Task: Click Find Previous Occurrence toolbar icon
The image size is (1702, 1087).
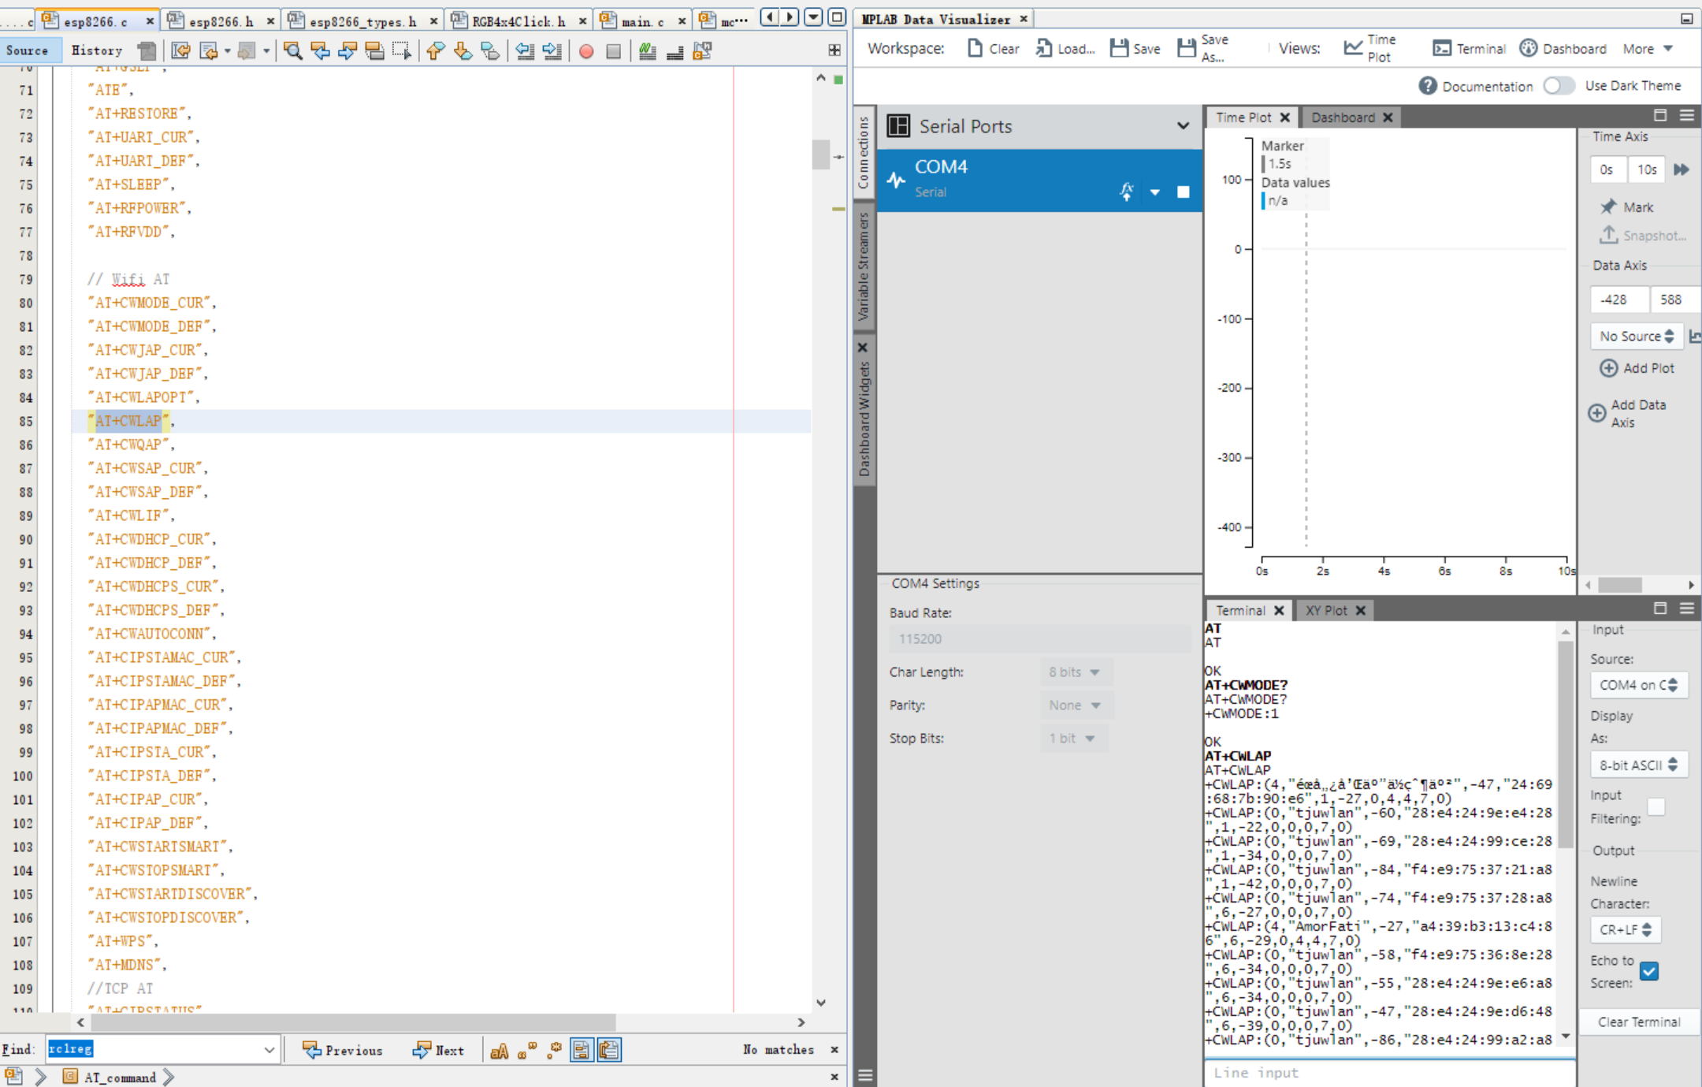Action: pos(320,51)
